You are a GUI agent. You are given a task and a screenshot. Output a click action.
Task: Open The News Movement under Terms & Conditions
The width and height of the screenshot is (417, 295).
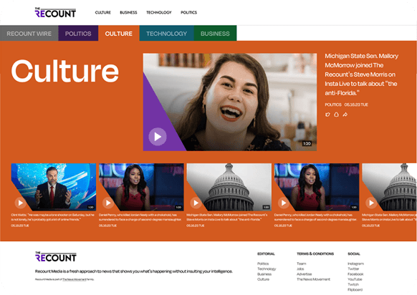(x=313, y=279)
